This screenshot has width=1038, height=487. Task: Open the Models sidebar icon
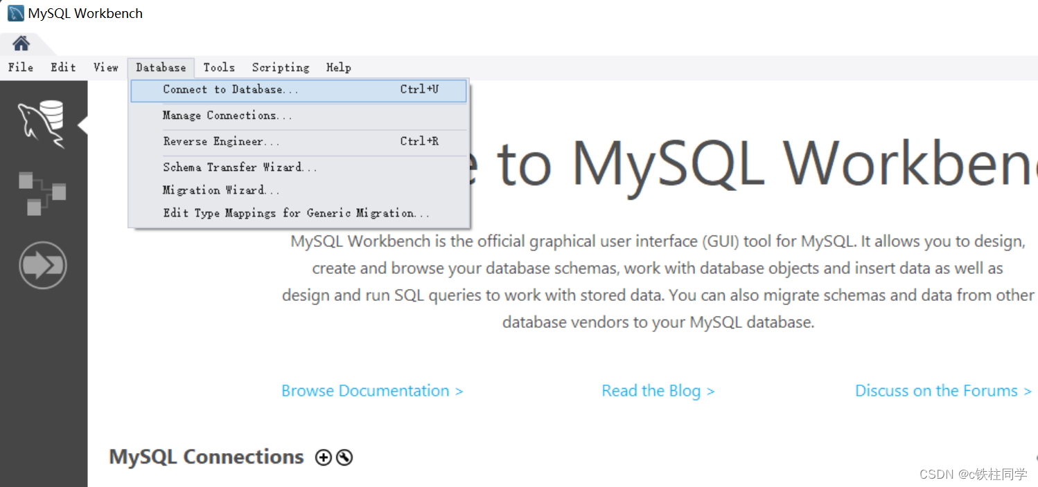coord(42,194)
